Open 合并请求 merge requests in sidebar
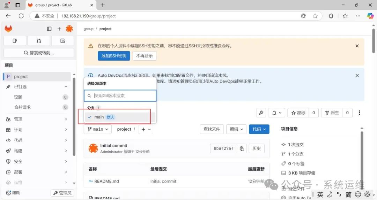Screen dimensions: 377x200 point(37,107)
